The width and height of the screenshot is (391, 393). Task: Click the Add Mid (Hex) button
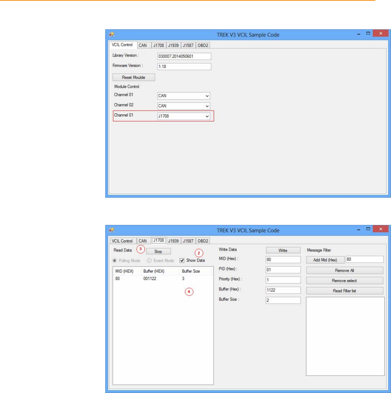tap(325, 260)
